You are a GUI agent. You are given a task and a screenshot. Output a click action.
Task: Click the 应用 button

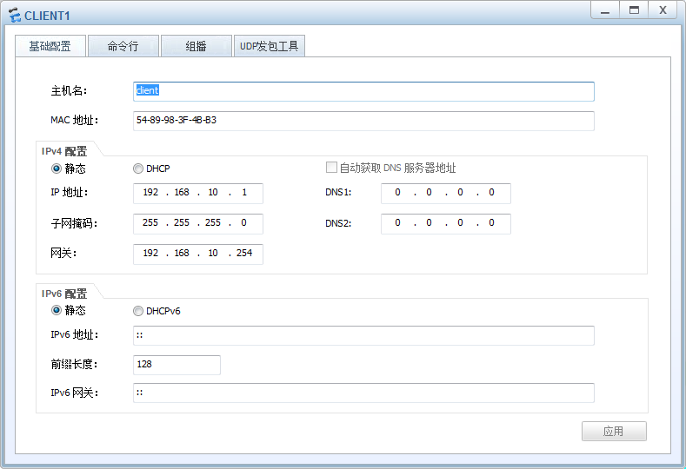click(614, 432)
